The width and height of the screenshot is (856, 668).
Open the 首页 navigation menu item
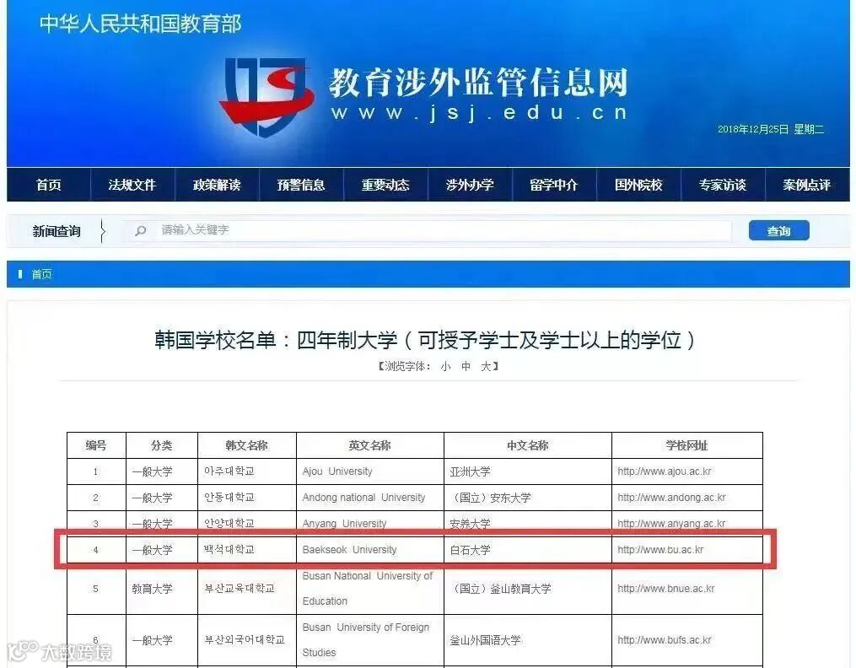point(49,185)
